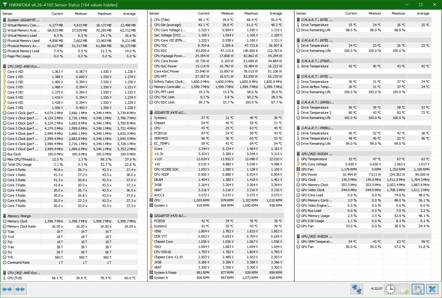The width and height of the screenshot is (442, 298).
Task: Click the fan icon beside GPU Power row's GPU Fan RPM
Action: tap(298, 169)
